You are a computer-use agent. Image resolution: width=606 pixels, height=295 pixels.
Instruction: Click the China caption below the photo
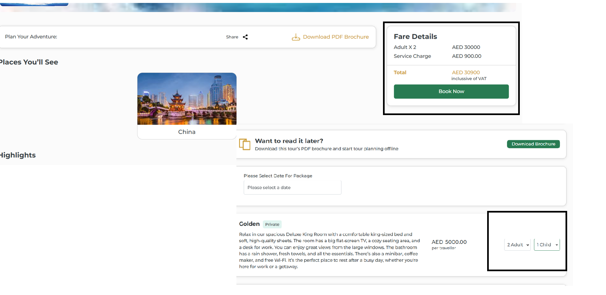click(x=187, y=132)
